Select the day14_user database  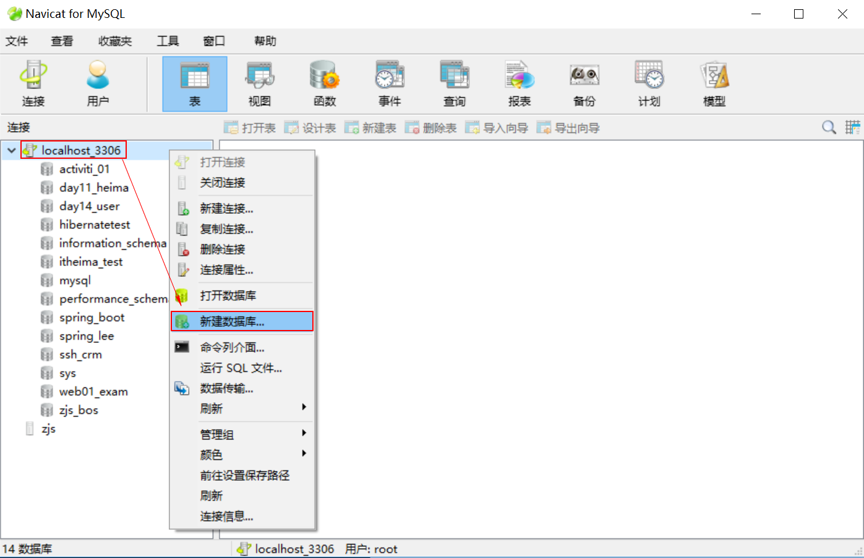pos(89,206)
